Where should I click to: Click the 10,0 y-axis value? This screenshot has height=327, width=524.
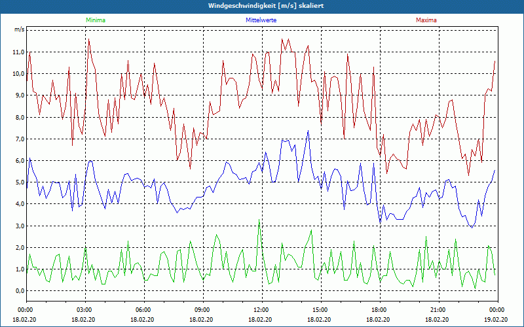(18, 74)
